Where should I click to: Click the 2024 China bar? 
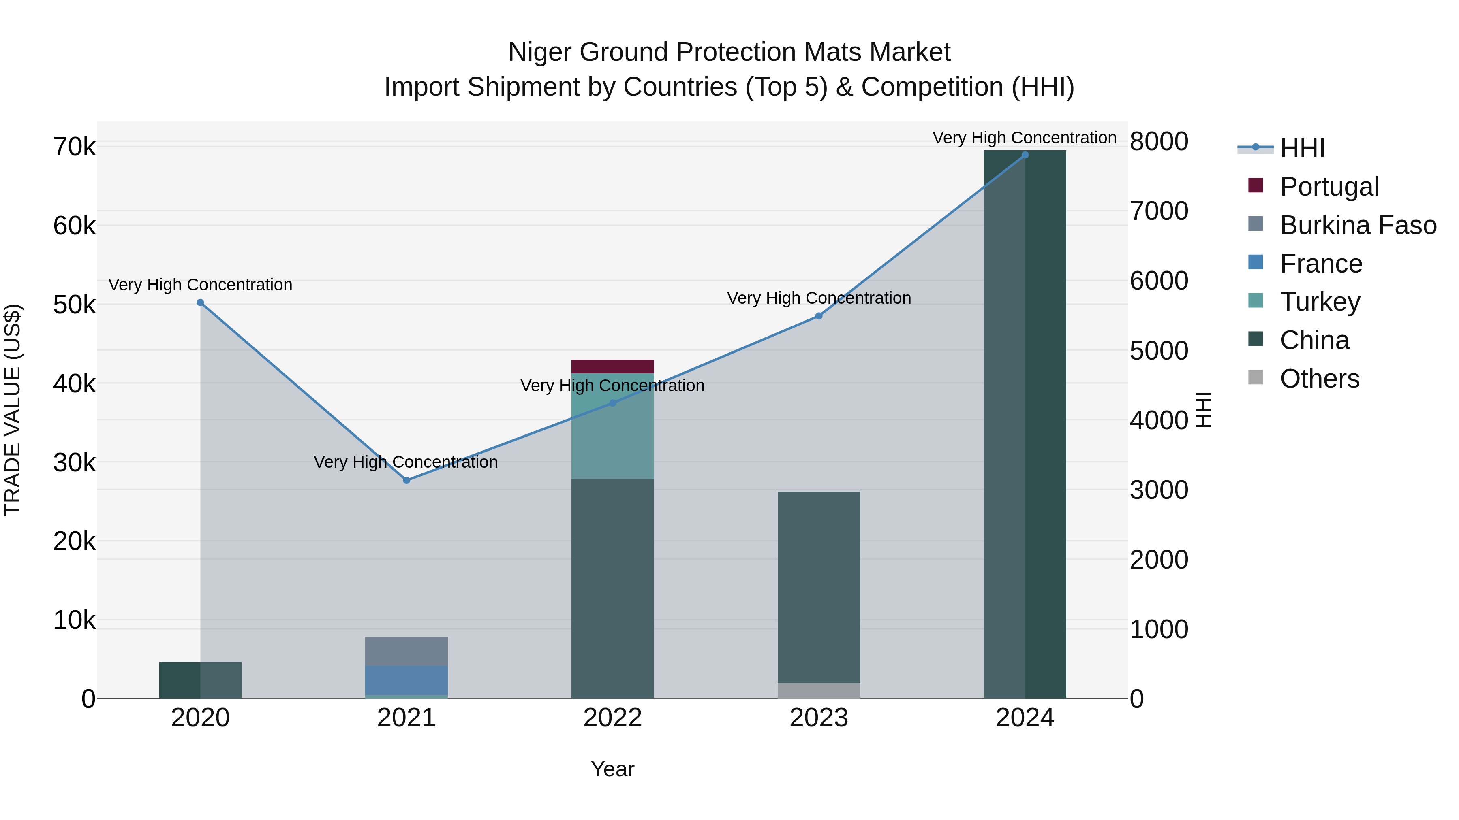coord(1025,424)
